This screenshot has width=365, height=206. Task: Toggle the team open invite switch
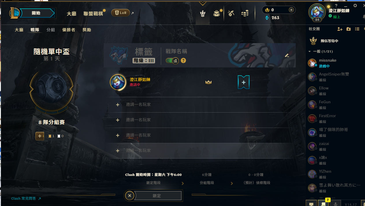[172, 61]
